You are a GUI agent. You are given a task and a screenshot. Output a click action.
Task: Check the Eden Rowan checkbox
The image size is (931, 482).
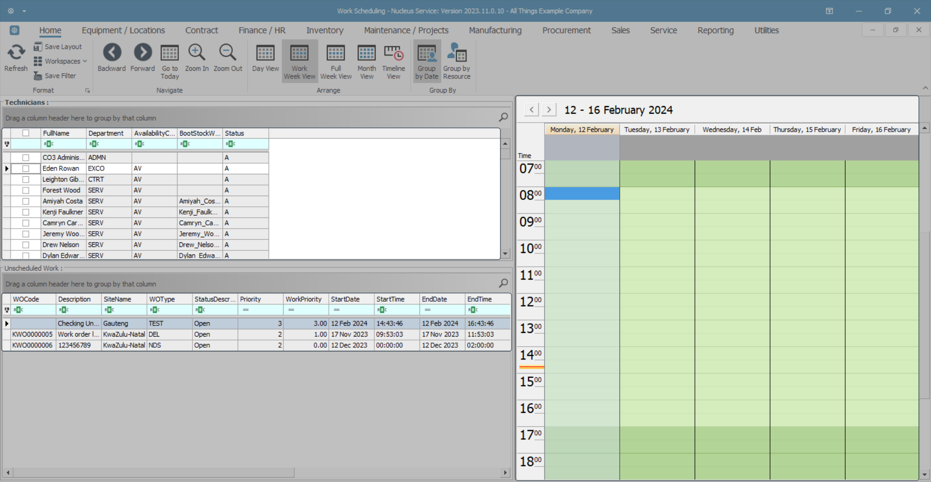pyautogui.click(x=26, y=169)
